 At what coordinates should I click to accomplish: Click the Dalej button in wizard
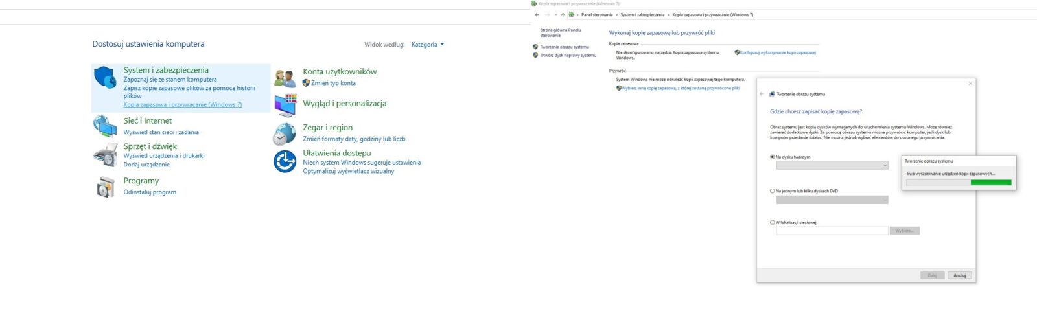(x=932, y=275)
